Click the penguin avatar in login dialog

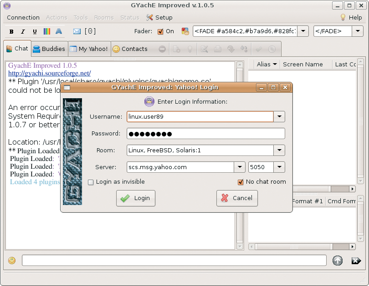pos(149,102)
